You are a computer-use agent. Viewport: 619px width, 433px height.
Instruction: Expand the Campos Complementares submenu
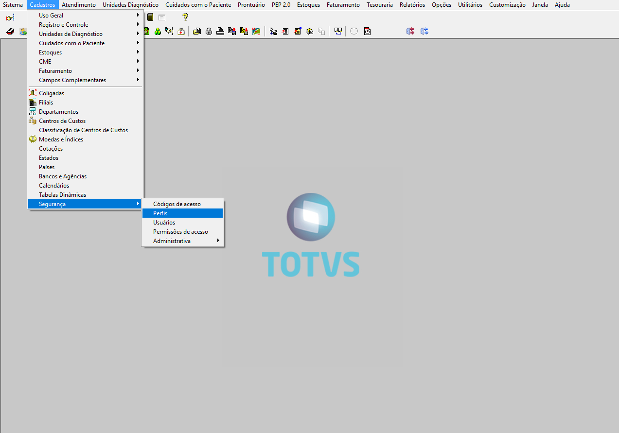pyautogui.click(x=85, y=80)
